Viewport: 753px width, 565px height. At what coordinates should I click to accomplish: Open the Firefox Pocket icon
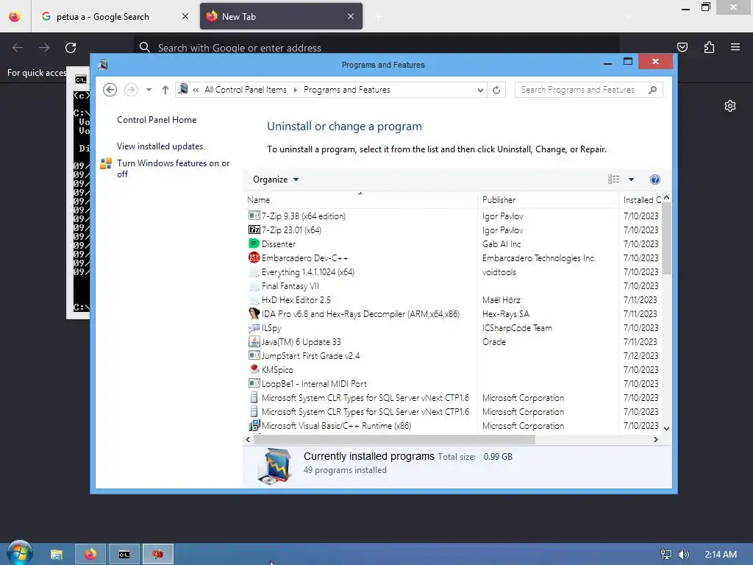(682, 47)
